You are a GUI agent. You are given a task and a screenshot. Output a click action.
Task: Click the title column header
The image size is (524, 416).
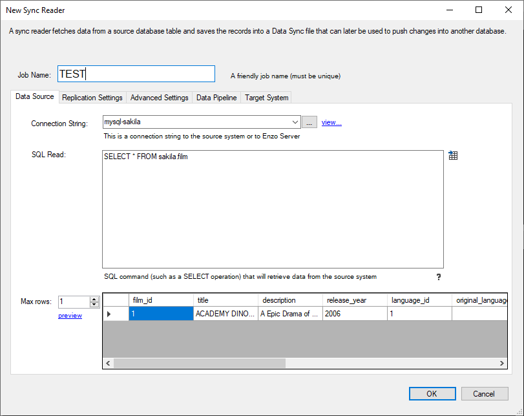click(225, 300)
